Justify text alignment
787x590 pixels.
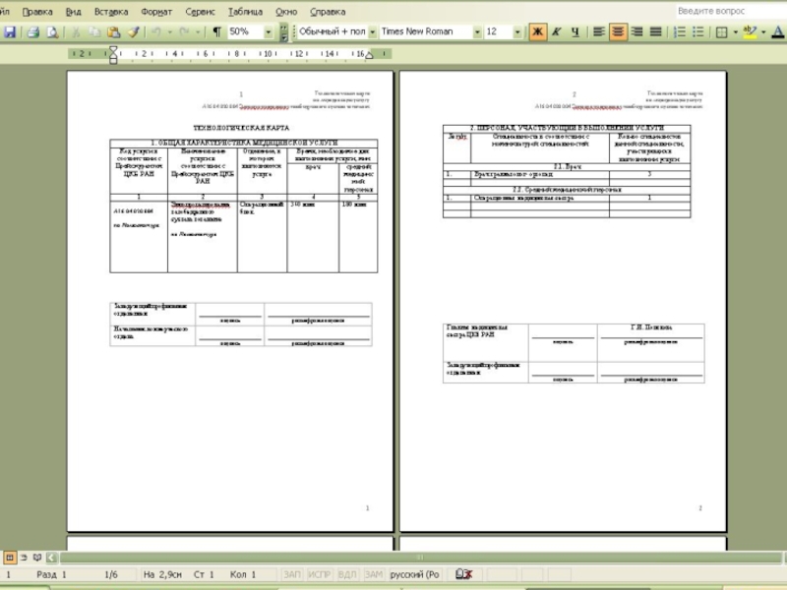(656, 32)
